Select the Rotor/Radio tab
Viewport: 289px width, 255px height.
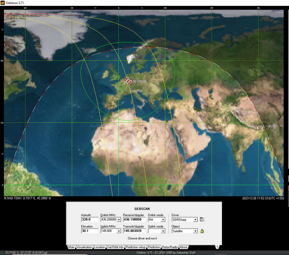170,247
